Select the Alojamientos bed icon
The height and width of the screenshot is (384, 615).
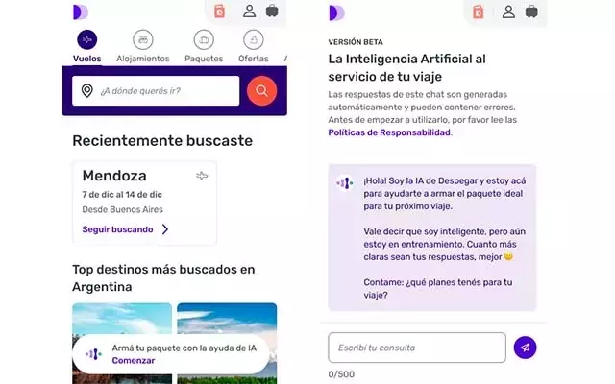[143, 39]
